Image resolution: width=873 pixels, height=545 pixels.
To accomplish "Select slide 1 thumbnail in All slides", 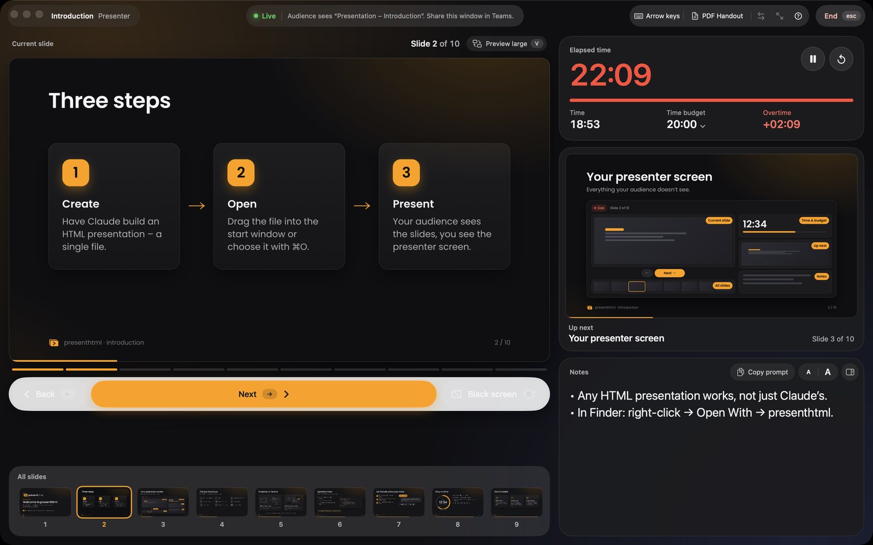I will click(x=45, y=502).
